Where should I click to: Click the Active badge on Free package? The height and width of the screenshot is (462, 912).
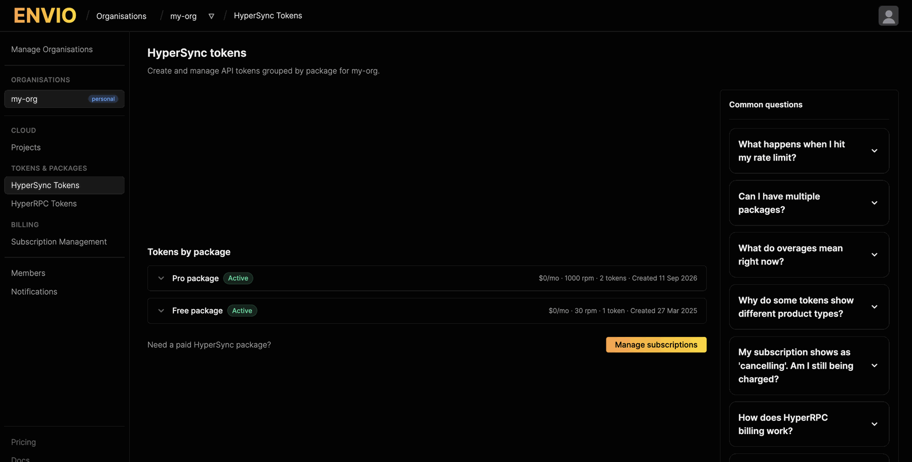click(242, 311)
